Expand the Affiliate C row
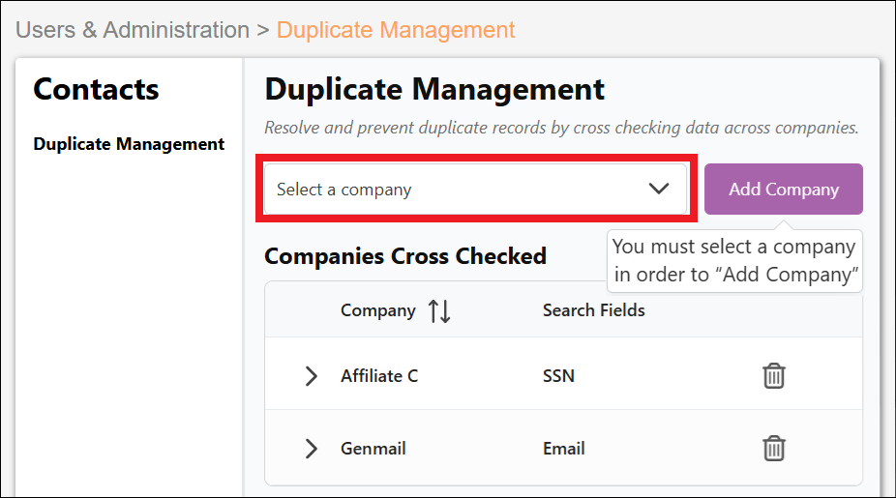Screen dimensions: 896x498 tap(311, 376)
